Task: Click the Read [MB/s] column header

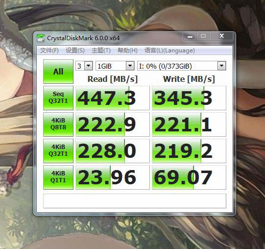Action: (x=113, y=79)
